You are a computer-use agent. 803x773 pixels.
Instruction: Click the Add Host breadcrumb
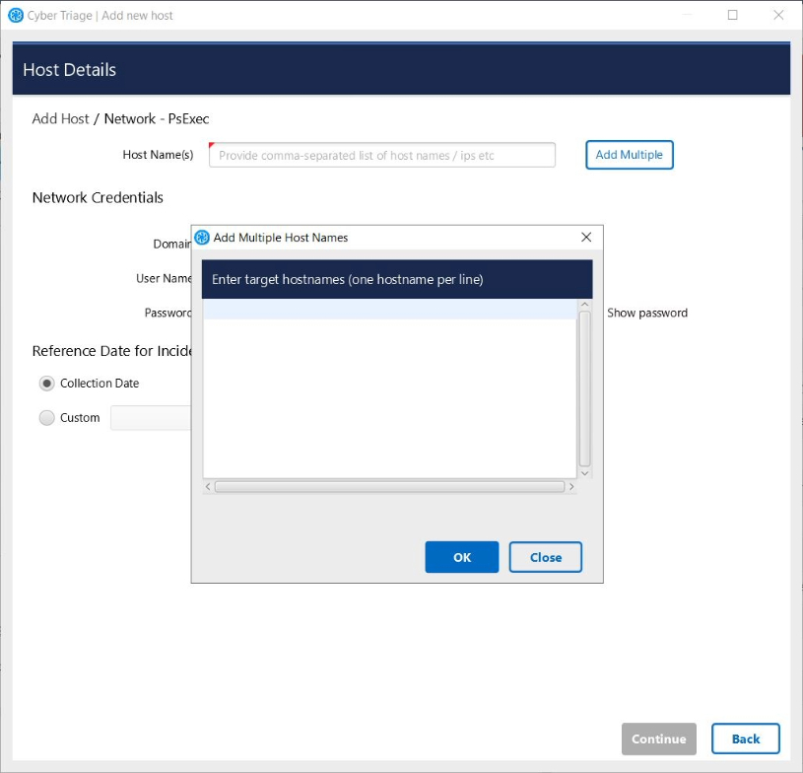coord(60,118)
